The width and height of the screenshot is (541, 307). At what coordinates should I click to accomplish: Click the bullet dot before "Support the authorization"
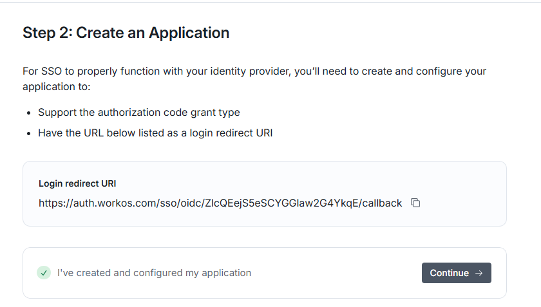pos(29,113)
